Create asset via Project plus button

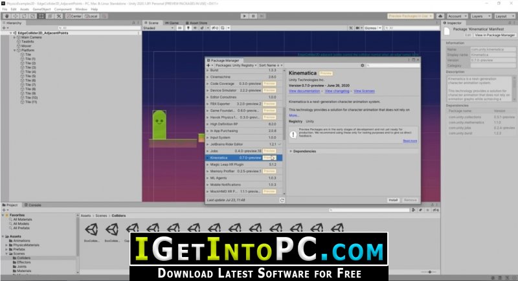click(5, 210)
